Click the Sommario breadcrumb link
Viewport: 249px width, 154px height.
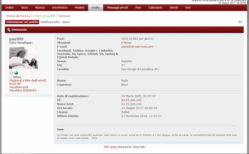click(65, 16)
